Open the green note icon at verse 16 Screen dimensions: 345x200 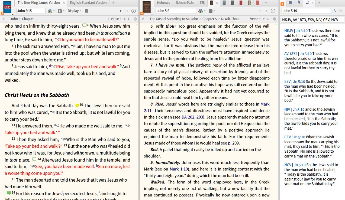pyautogui.click(x=9, y=193)
